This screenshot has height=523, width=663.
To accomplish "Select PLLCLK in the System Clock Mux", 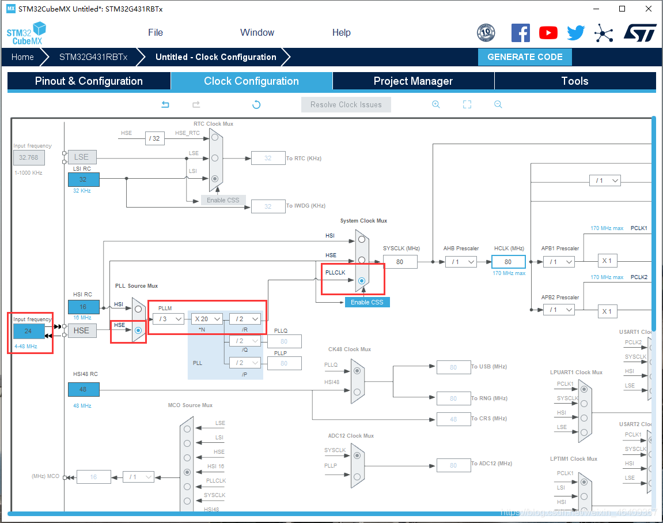I will pyautogui.click(x=362, y=281).
